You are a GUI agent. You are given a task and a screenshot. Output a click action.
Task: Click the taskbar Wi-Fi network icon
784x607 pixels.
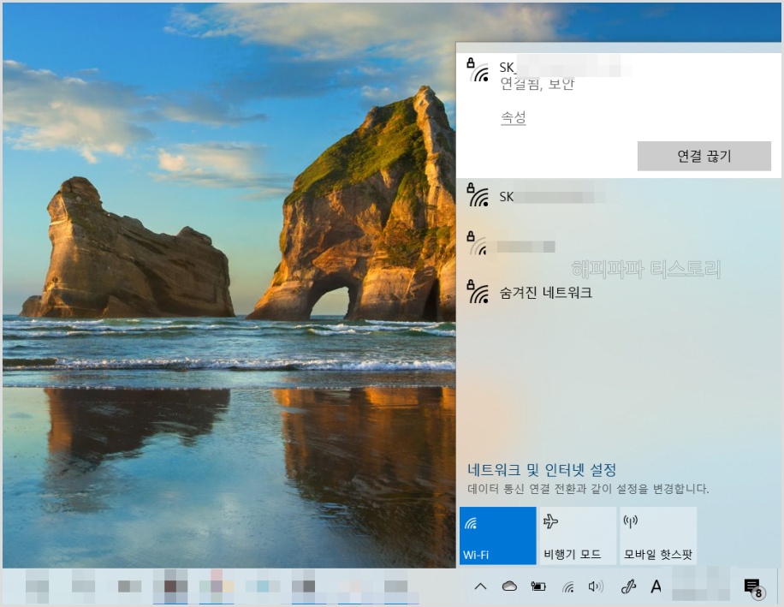[568, 586]
